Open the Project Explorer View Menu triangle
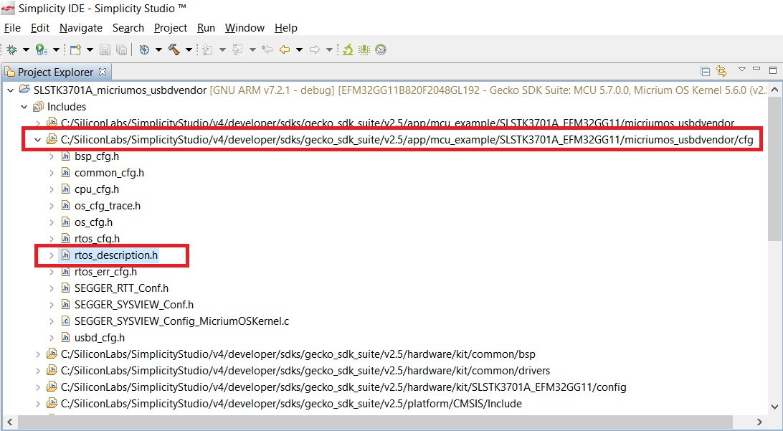This screenshot has width=783, height=431. [742, 70]
